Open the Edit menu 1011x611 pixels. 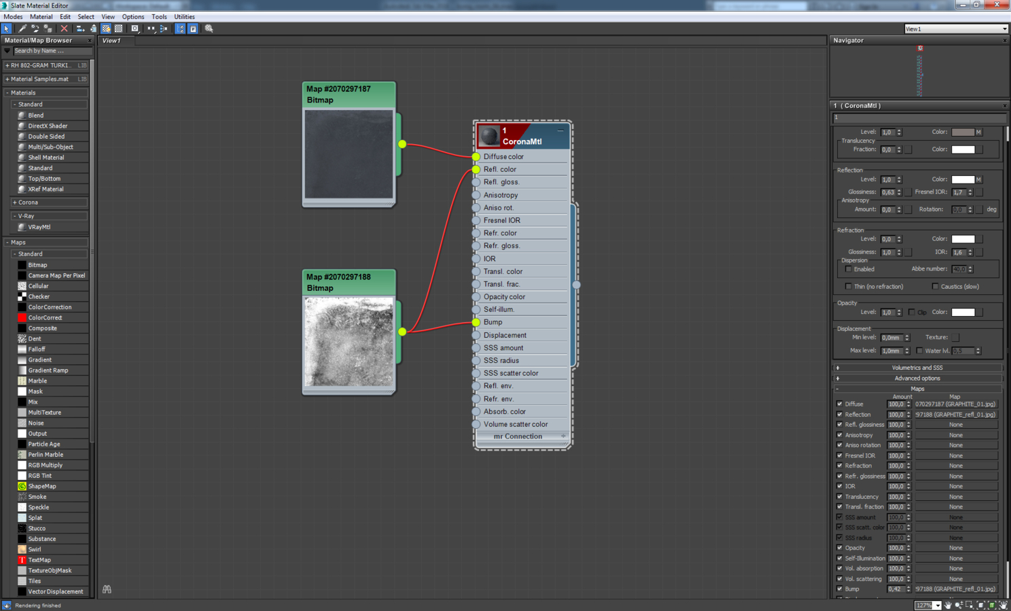tap(65, 17)
